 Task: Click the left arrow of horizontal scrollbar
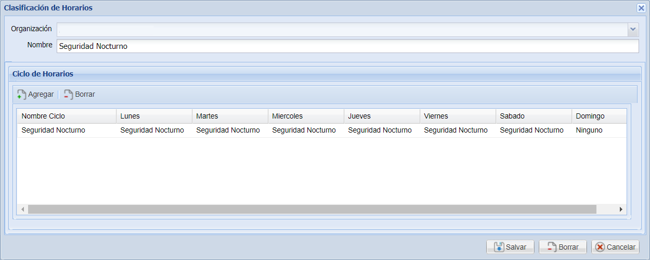22,210
